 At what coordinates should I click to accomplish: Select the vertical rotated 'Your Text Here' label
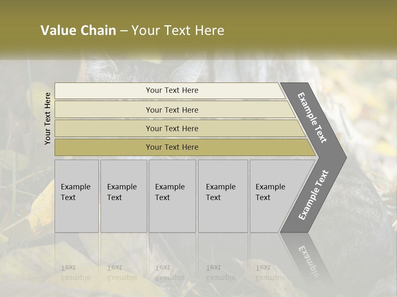click(x=48, y=118)
